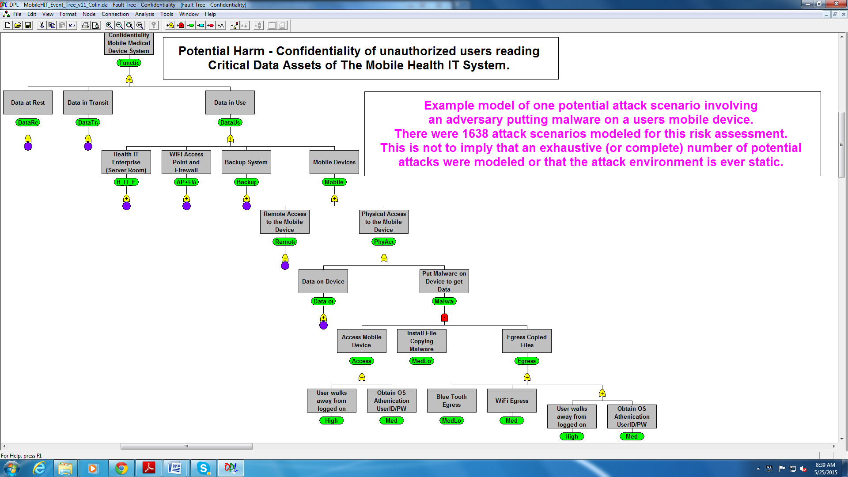The height and width of the screenshot is (477, 848).
Task: Expand the purple circle under Remote Access
Action: (285, 266)
